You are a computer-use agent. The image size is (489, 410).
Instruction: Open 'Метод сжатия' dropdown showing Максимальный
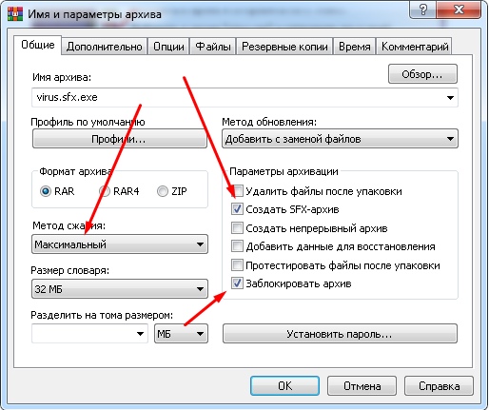(x=120, y=244)
